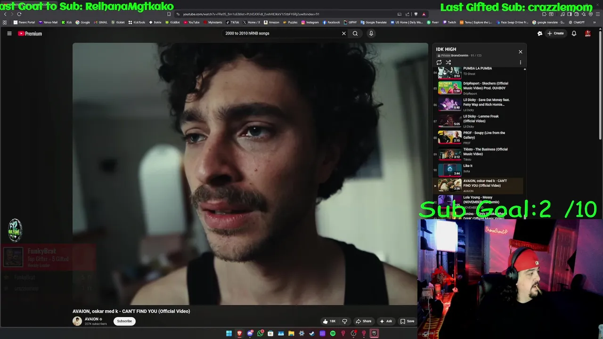
Task: Go to YouTube Premium home logo
Action: click(x=30, y=33)
